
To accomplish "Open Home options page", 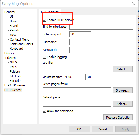I will [14, 21].
